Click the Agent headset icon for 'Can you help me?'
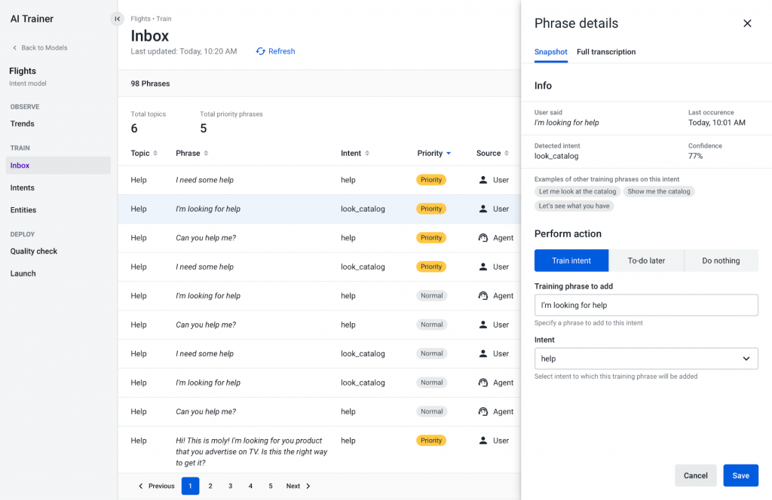The image size is (772, 500). (483, 238)
